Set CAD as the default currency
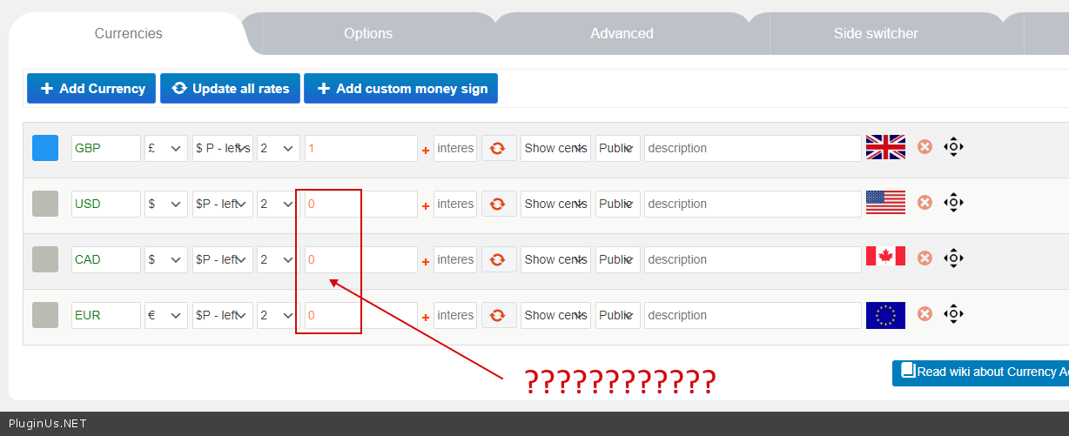 [x=45, y=259]
